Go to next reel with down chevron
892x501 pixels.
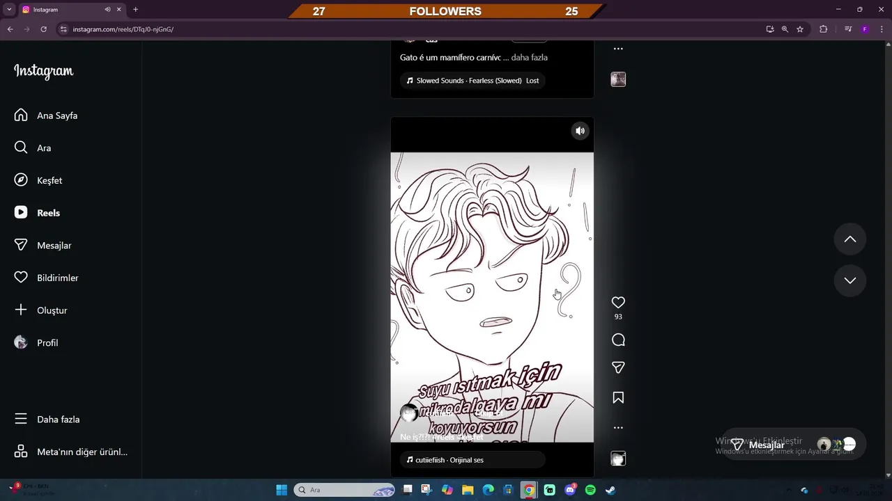[850, 280]
